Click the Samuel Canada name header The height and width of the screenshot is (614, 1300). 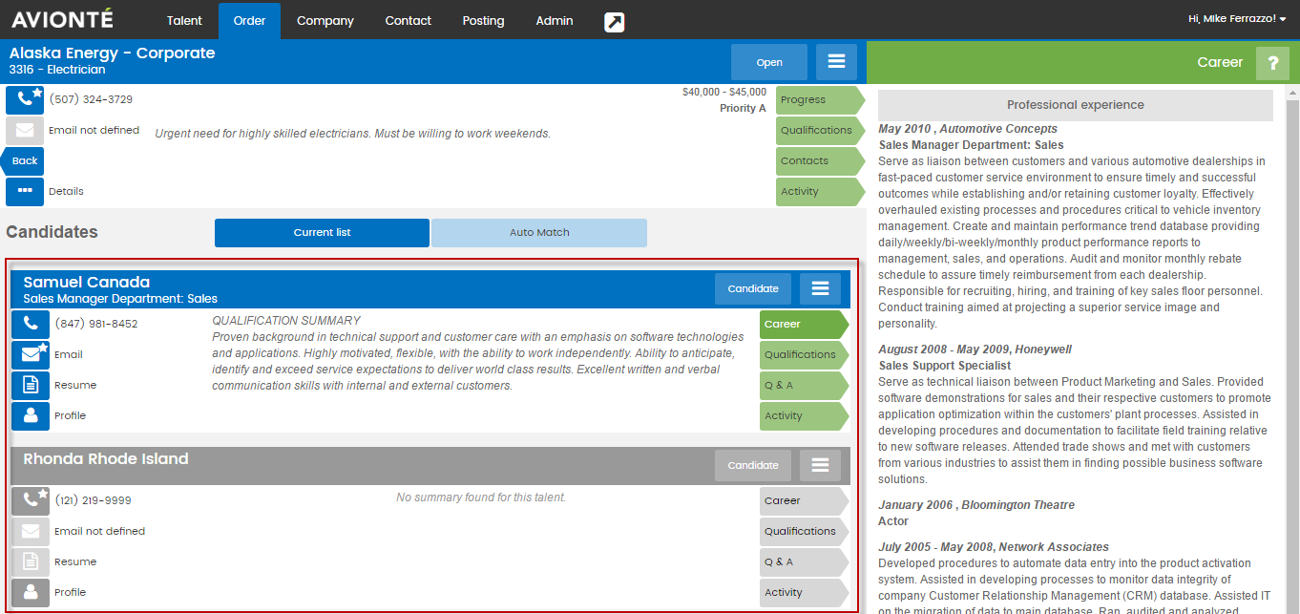click(87, 282)
